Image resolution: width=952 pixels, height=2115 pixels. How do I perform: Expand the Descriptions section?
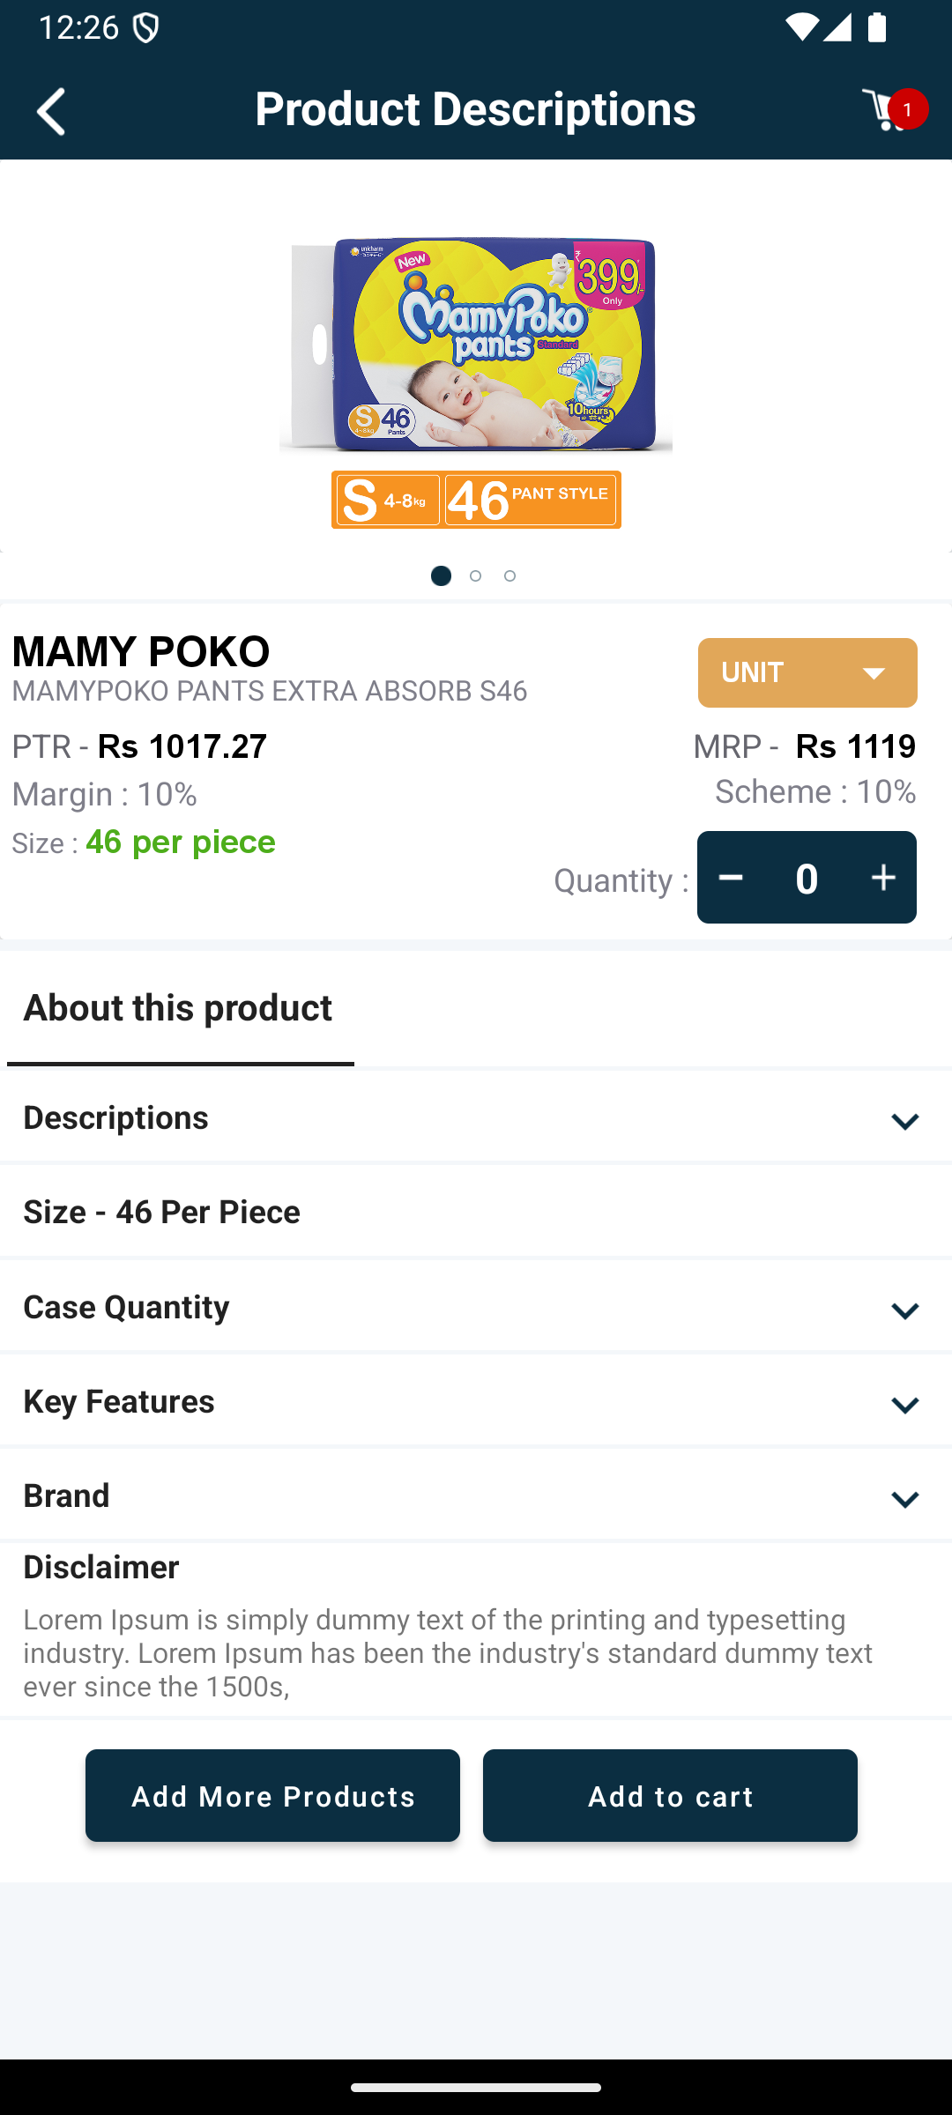click(x=904, y=1120)
